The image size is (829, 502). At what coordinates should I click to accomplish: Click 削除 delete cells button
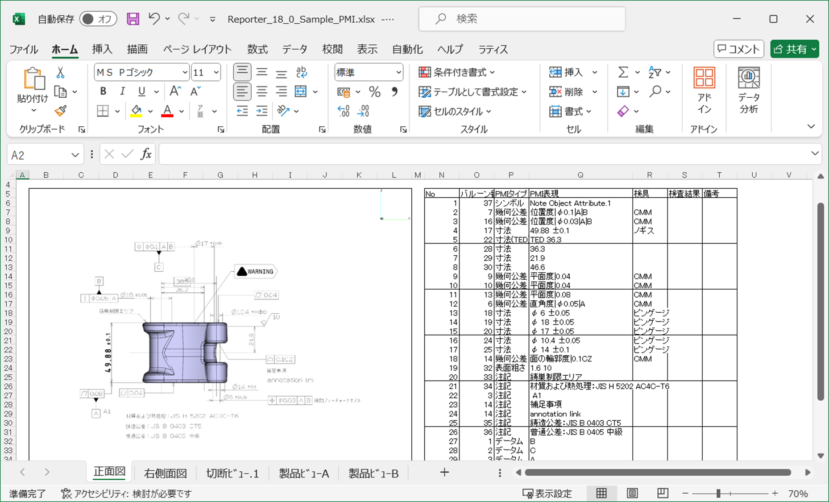tap(567, 92)
